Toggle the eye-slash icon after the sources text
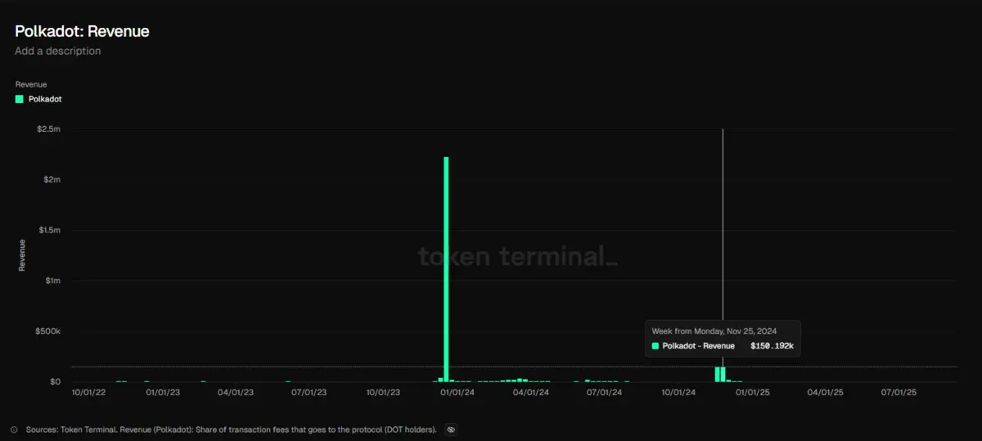 click(x=451, y=430)
